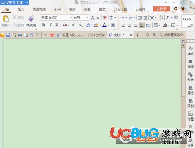Switch to the 开始 ribbon tab
The width and height of the screenshot is (195, 148).
click(6, 9)
